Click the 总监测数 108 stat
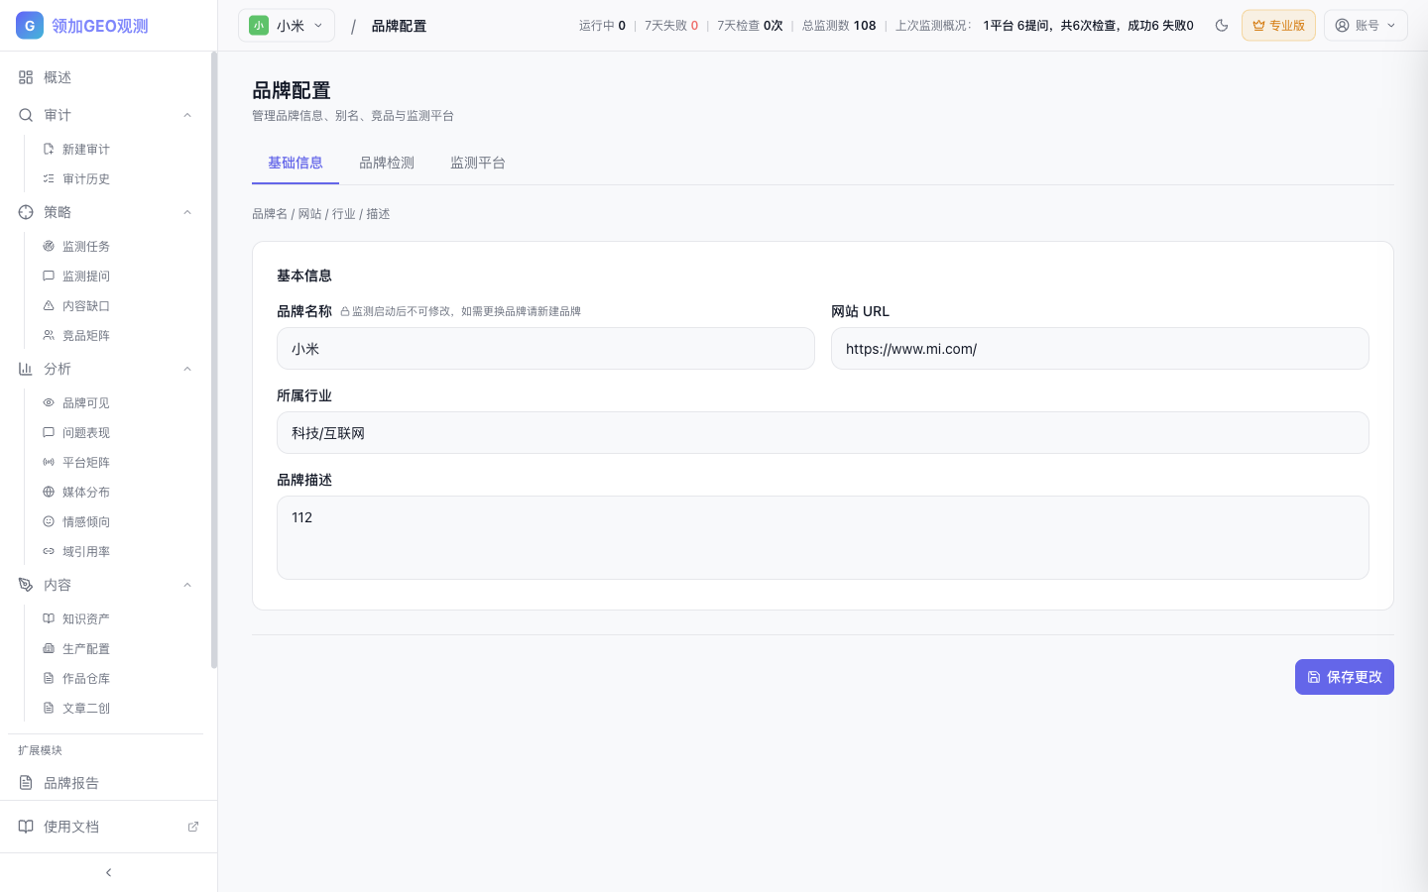 [x=839, y=26]
